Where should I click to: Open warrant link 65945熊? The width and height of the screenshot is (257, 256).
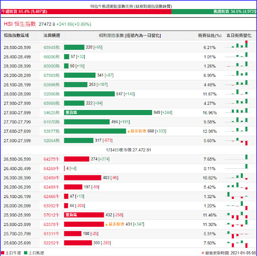[x=51, y=48]
